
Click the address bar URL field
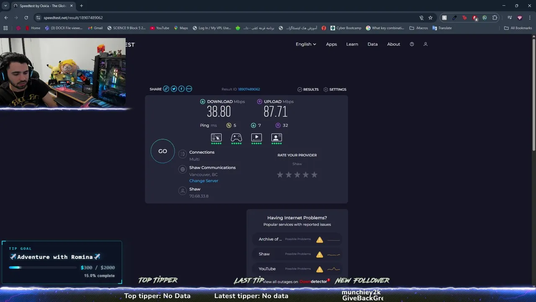(226, 18)
